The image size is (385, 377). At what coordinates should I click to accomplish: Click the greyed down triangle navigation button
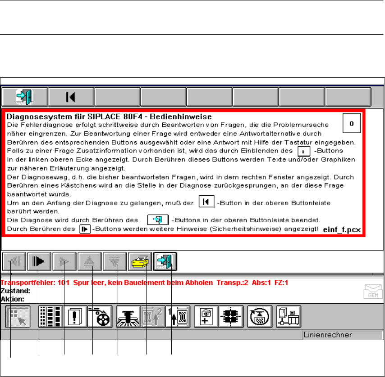(x=115, y=262)
